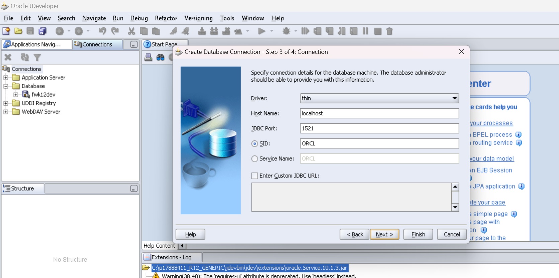
Task: Open the Versioning menu
Action: [198, 18]
